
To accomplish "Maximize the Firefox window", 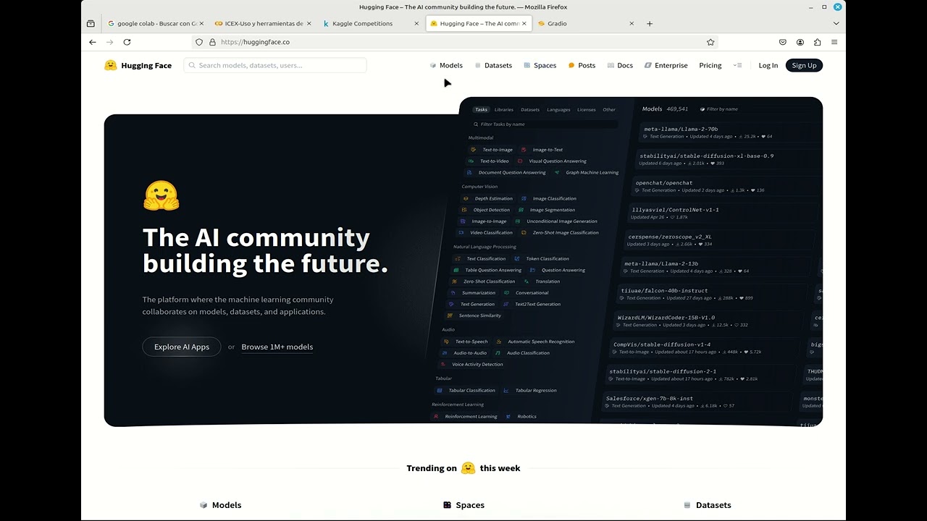I will coord(824,7).
